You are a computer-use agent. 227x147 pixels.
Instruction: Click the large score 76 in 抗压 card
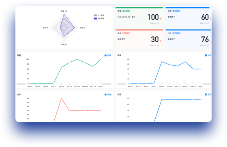pos(205,39)
